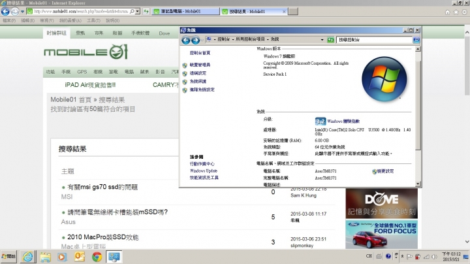470x264 pixels.
Task: Open 有關msi gs70 ssd的問題 thread
Action: (102, 187)
